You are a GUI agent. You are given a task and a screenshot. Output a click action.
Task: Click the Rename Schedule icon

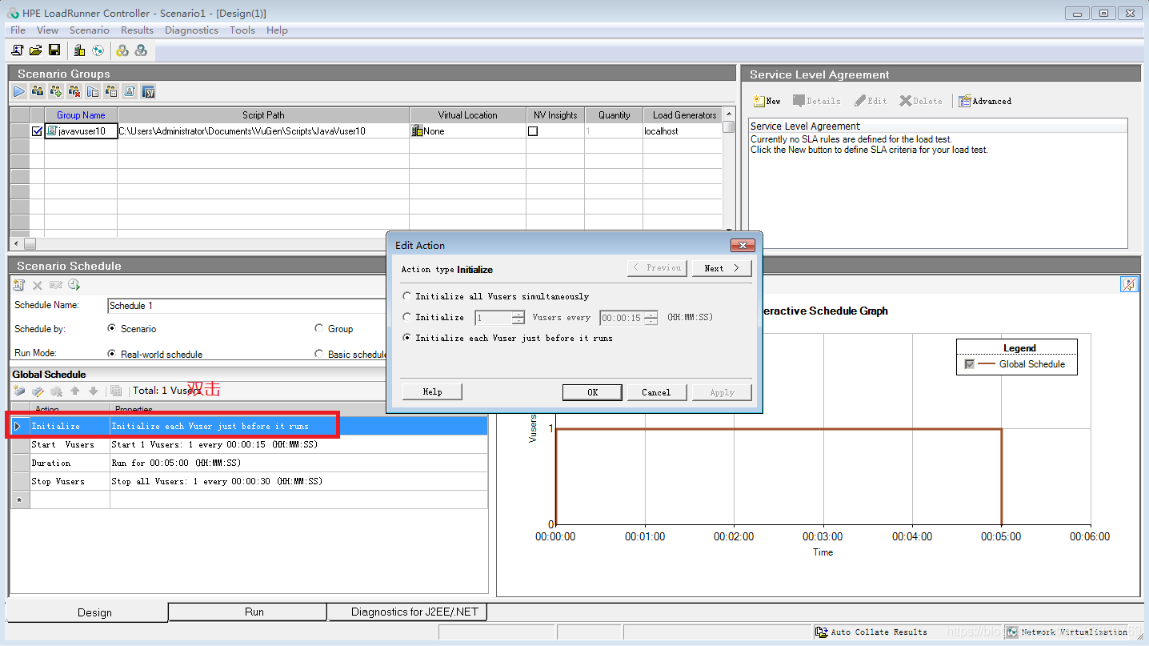coord(56,285)
